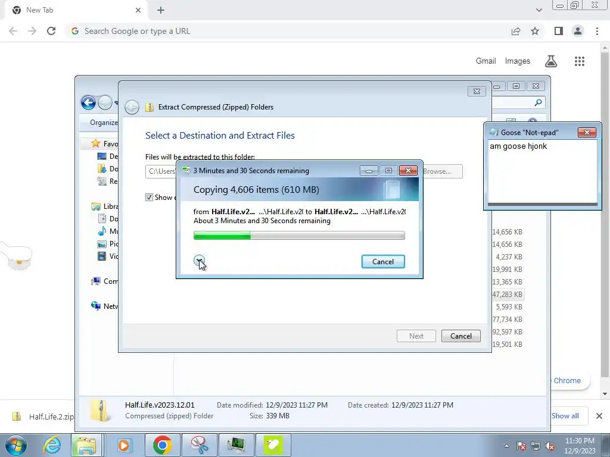
Task: Click the Chrome address bar
Action: [x=288, y=31]
